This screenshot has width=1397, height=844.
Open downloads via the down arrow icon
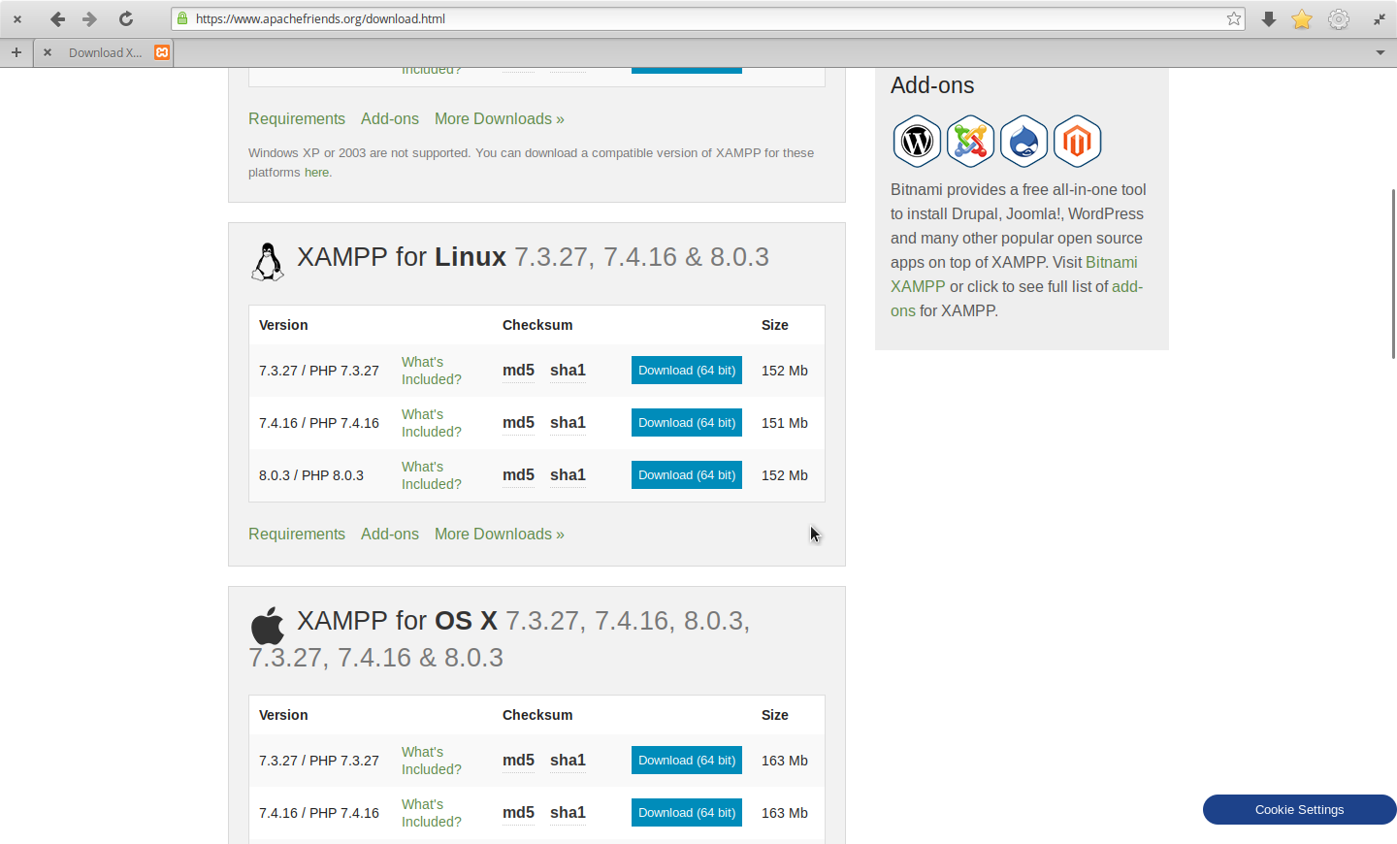click(x=1269, y=19)
